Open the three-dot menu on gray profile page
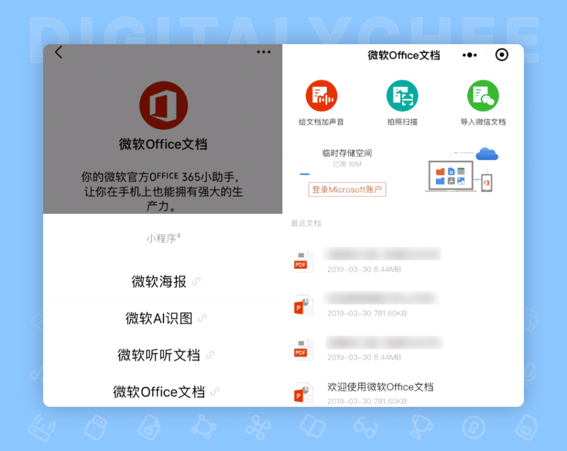Viewport: 567px width, 451px height. click(x=264, y=52)
